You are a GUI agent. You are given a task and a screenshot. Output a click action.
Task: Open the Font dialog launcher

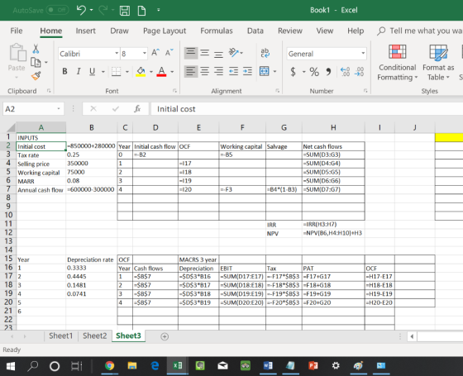[174, 91]
